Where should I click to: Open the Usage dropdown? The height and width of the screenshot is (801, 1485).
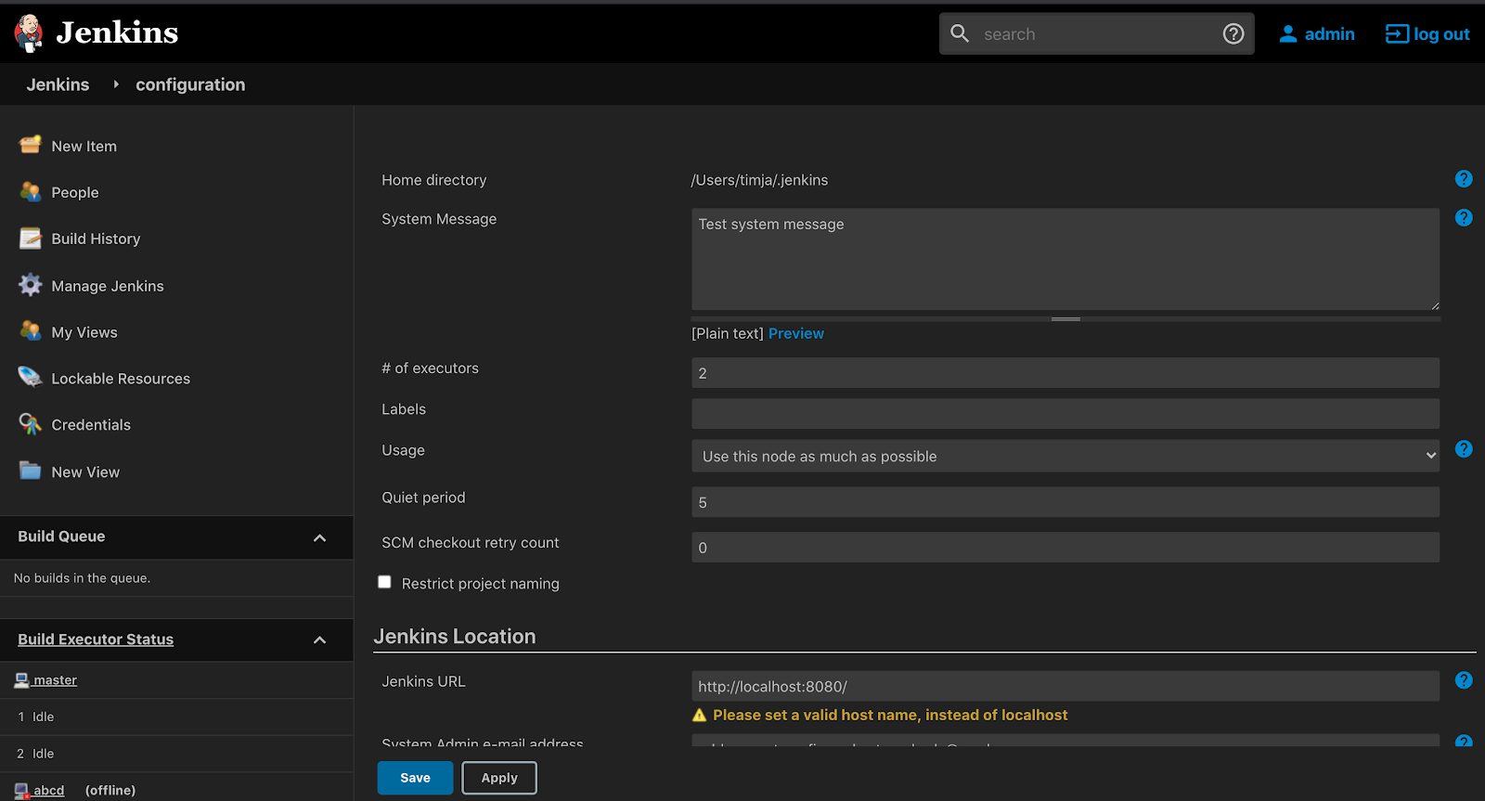[x=1065, y=456]
